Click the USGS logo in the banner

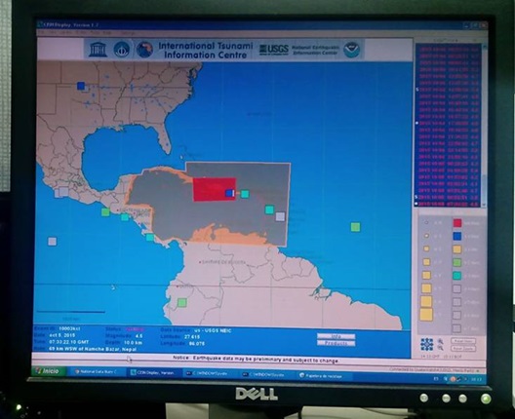point(273,50)
